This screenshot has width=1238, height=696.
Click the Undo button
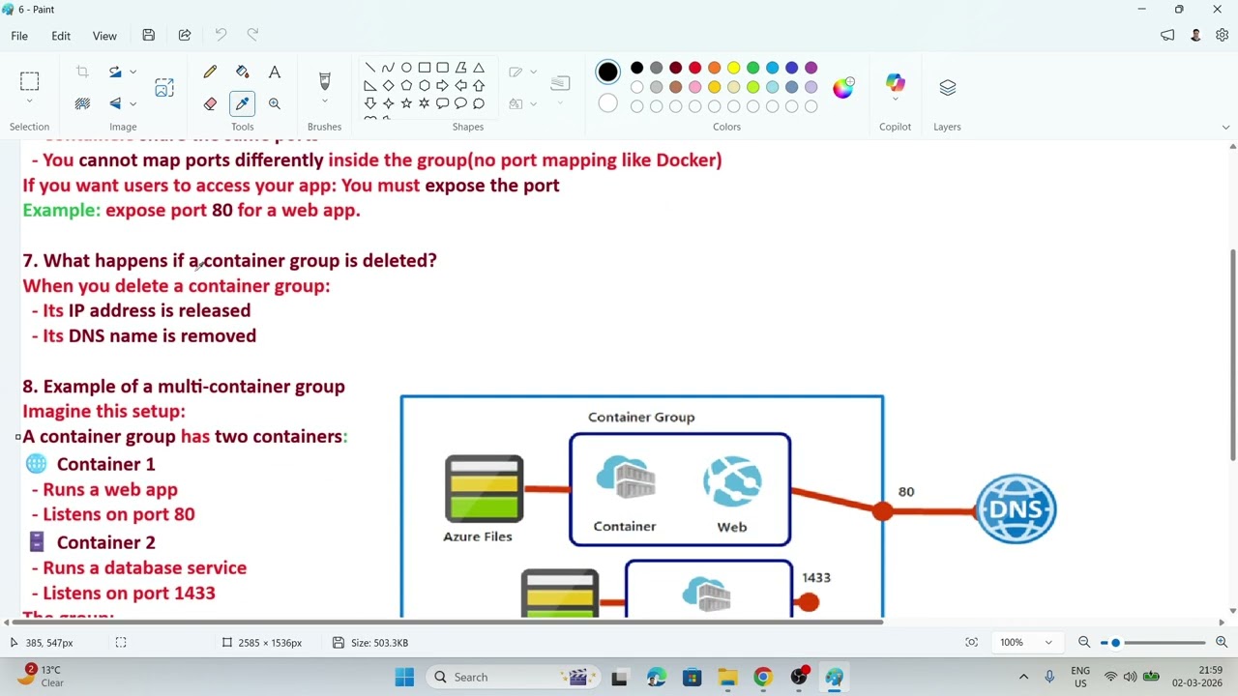pyautogui.click(x=221, y=36)
